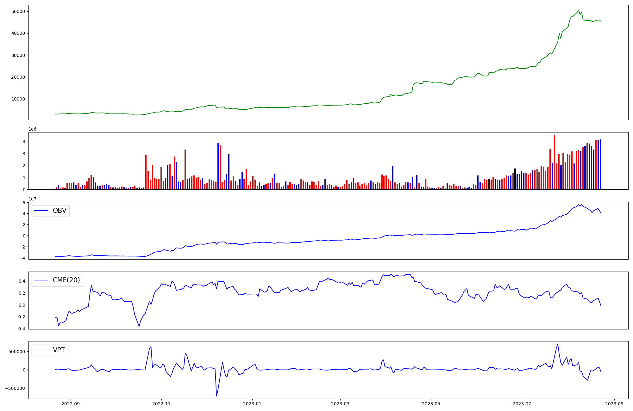Image resolution: width=633 pixels, height=411 pixels.
Task: Click the 2022-11 x-axis date label
Action: coord(161,404)
